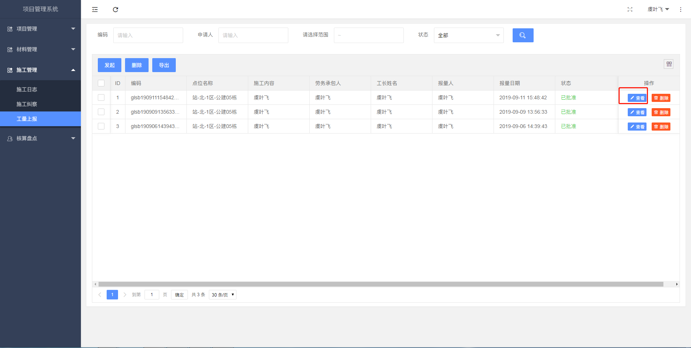Collapse the 施工管理 menu arrow

[x=73, y=70]
